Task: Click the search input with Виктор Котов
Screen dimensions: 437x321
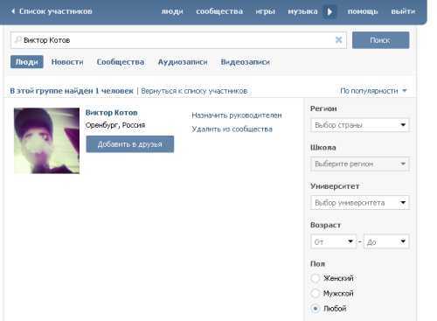Action: point(178,40)
